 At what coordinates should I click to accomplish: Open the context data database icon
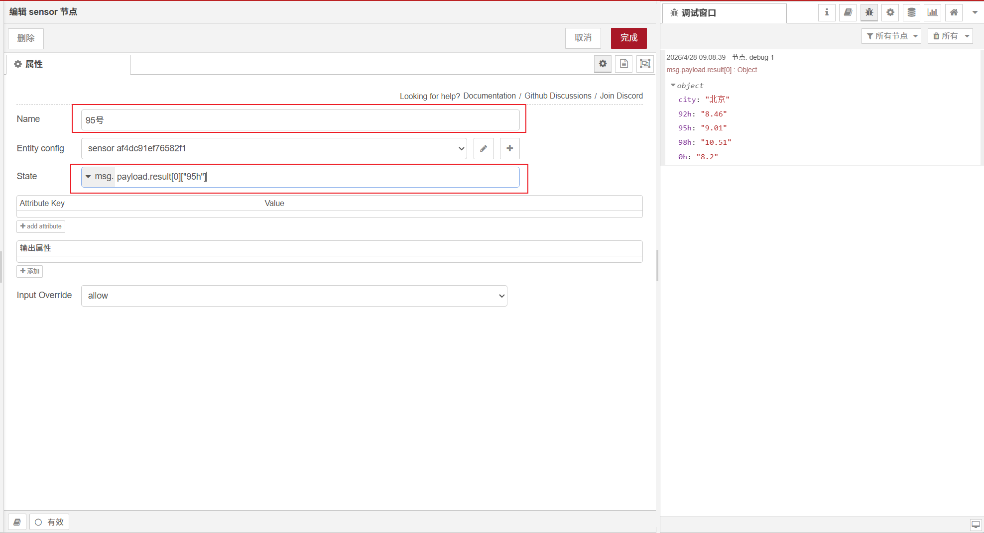click(911, 12)
